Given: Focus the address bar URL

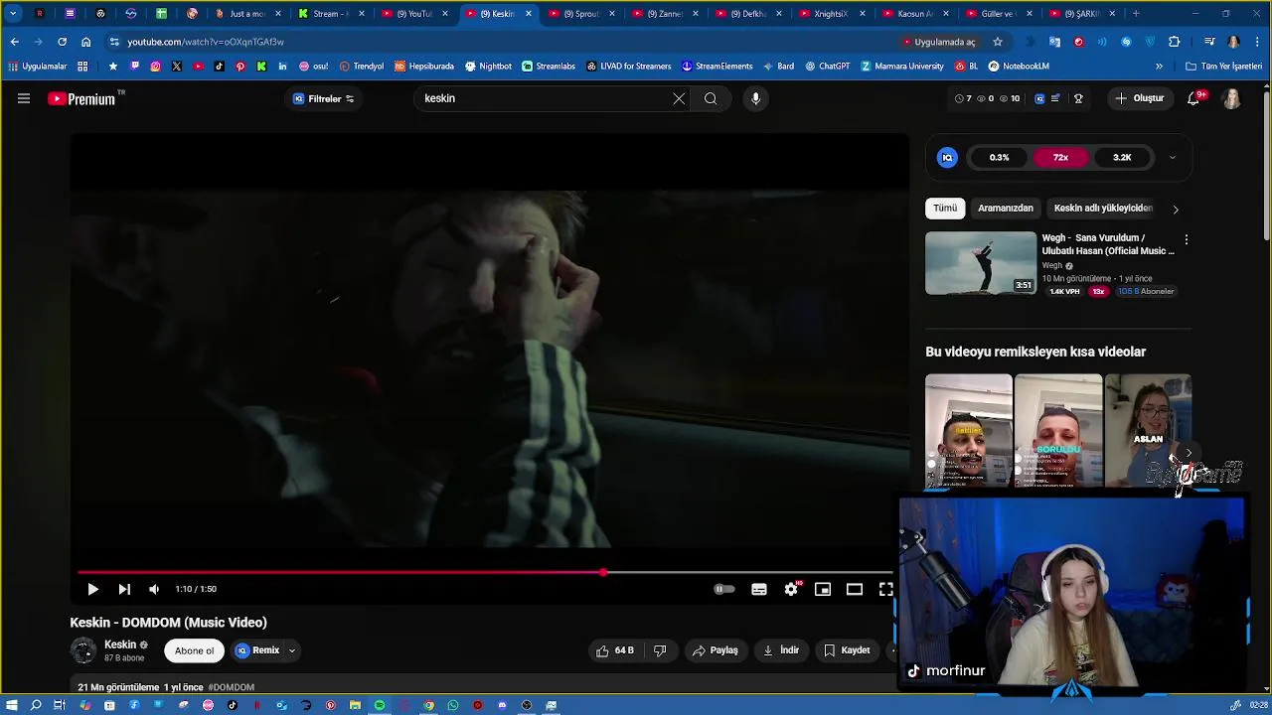Looking at the screenshot, I should pos(497,42).
